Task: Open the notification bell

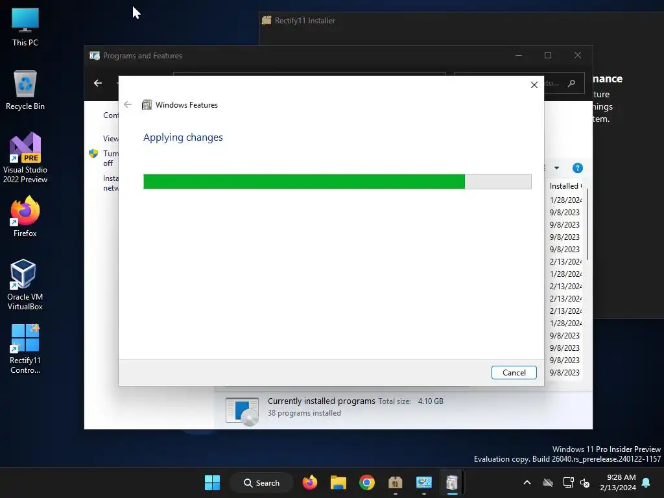Action: point(646,482)
